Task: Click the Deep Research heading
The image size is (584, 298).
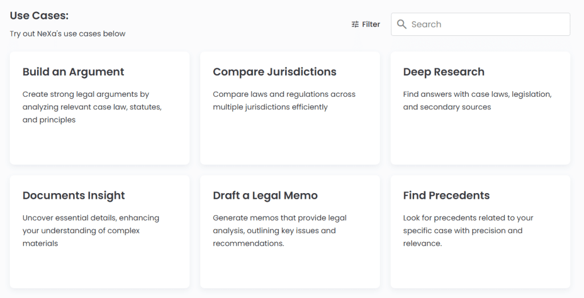Action: [444, 72]
